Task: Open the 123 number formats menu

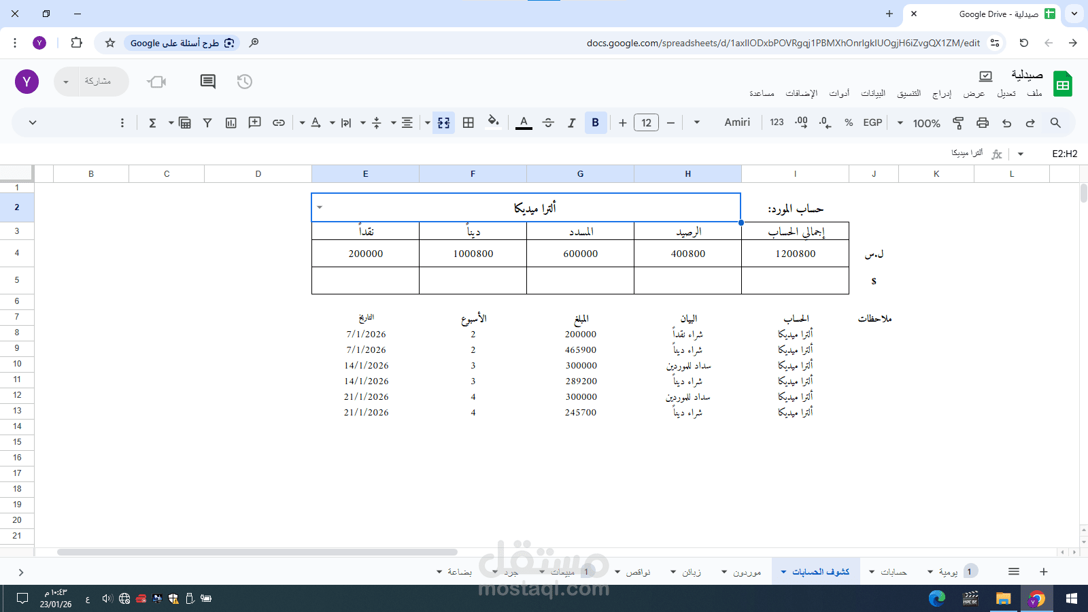Action: (777, 123)
